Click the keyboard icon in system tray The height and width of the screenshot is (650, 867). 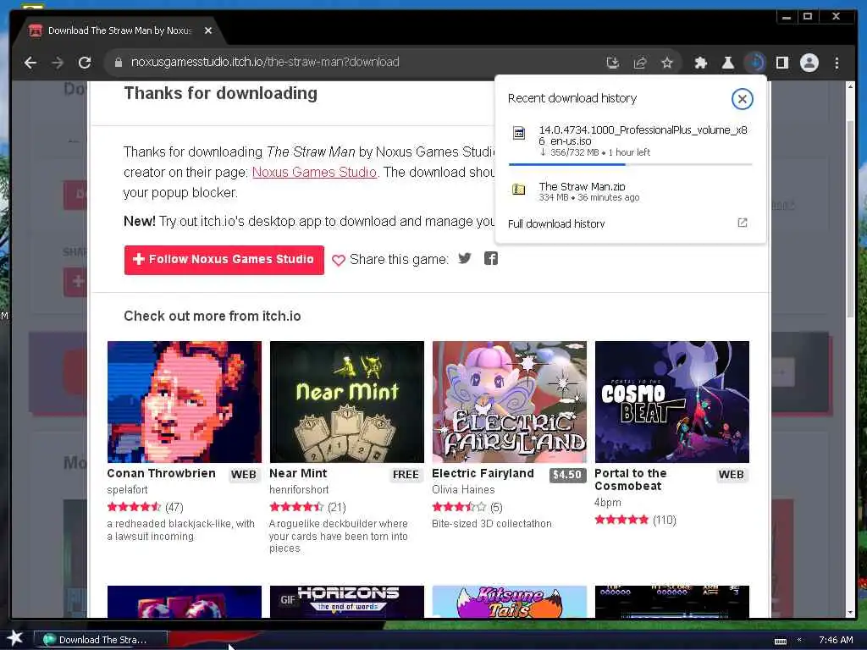[780, 641]
